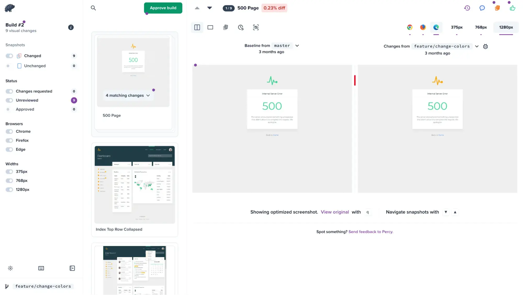Select the activity feed icon in top bar
This screenshot has width=523, height=295.
(467, 8)
